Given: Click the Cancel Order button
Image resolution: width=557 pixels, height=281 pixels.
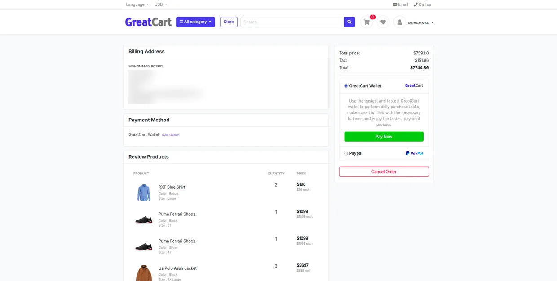Looking at the screenshot, I should (384, 172).
